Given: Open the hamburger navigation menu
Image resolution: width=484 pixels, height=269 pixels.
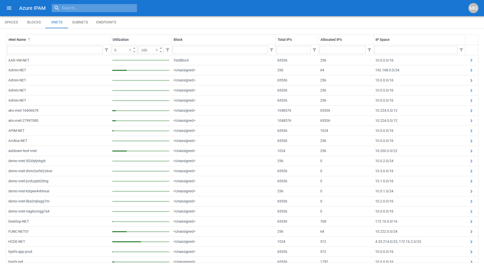Looking at the screenshot, I should coord(9,8).
